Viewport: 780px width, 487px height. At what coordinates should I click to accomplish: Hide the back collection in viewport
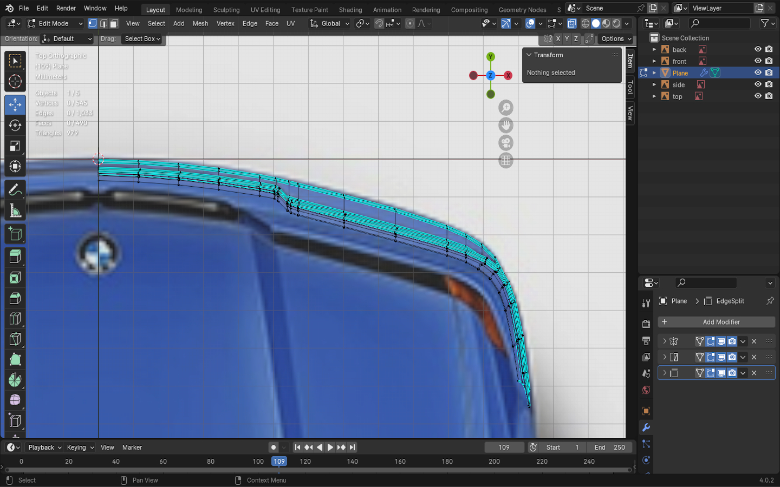pyautogui.click(x=758, y=49)
